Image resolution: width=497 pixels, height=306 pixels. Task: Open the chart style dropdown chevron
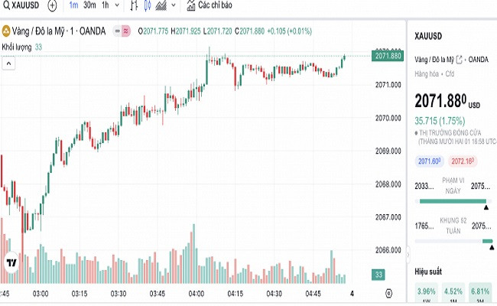[175, 5]
